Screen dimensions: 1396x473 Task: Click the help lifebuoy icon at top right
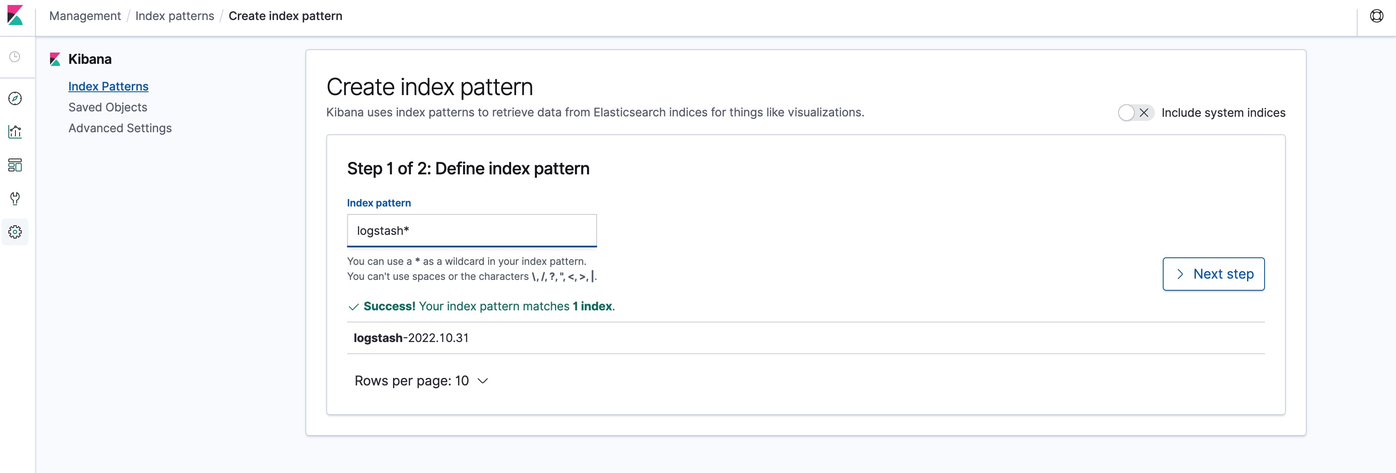pos(1376,16)
